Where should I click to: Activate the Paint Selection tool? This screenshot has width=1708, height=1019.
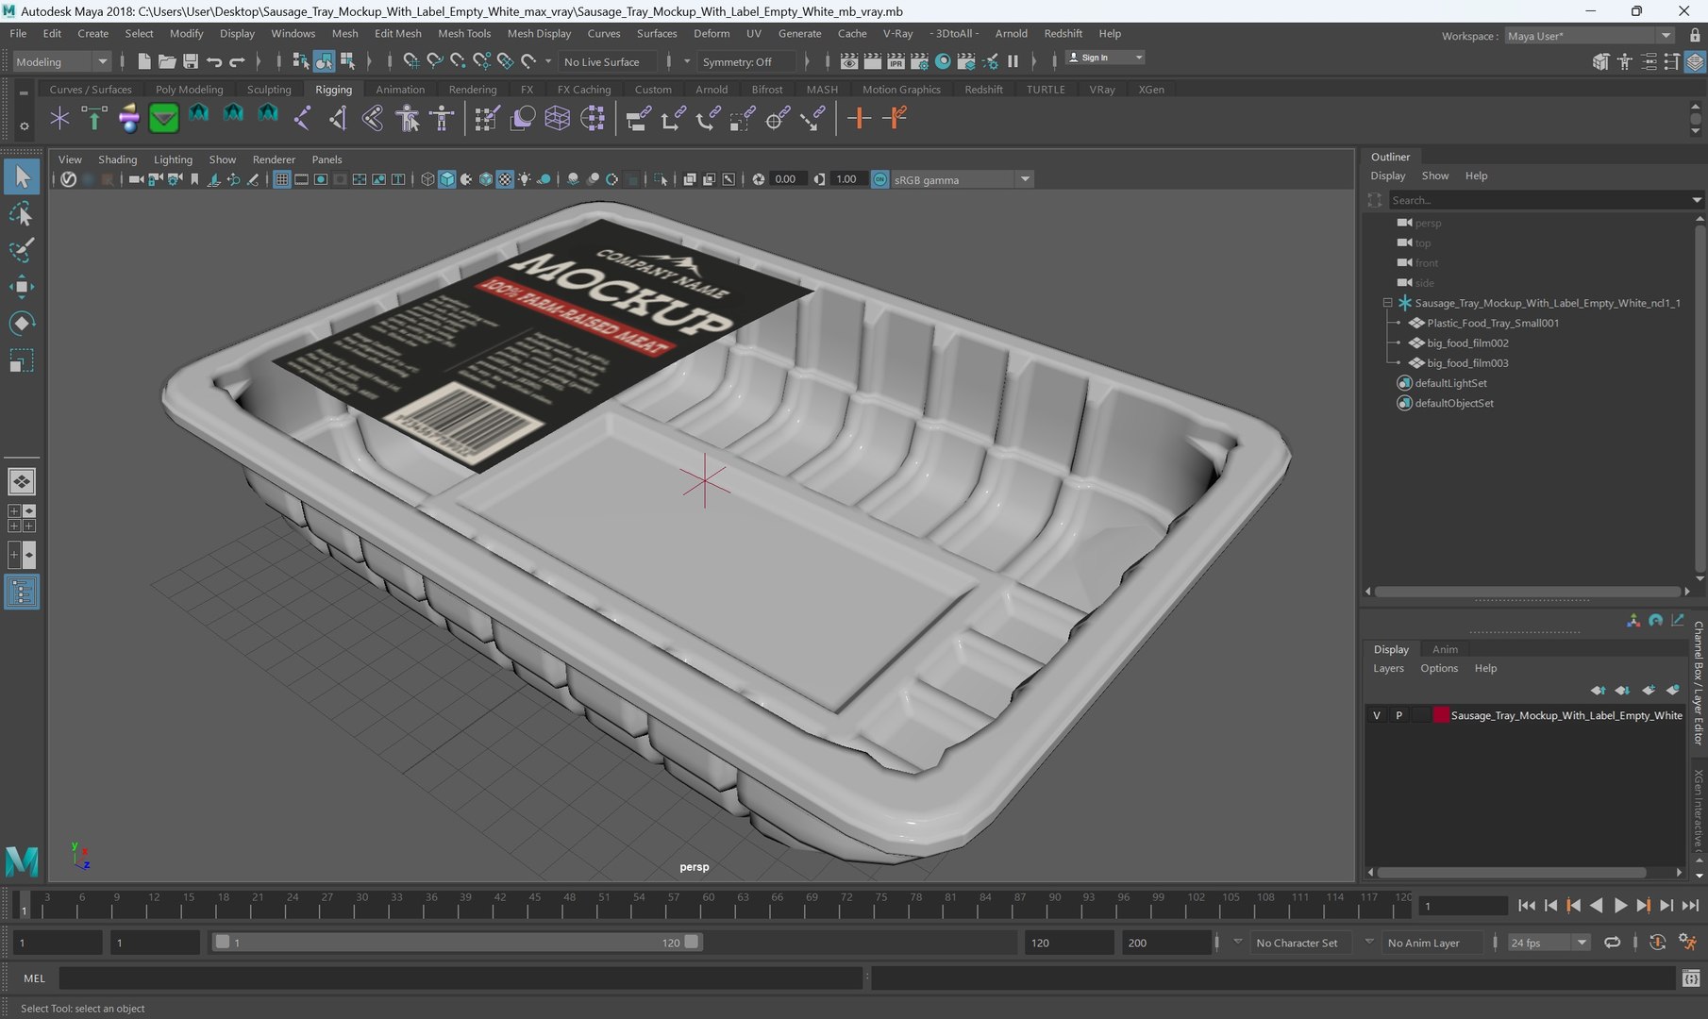(21, 250)
